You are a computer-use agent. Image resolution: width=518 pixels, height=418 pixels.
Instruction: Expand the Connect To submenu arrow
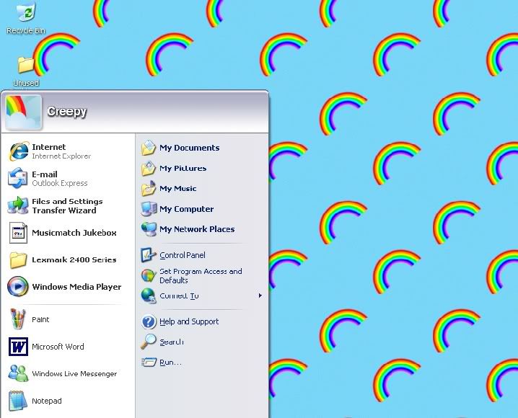pos(260,295)
